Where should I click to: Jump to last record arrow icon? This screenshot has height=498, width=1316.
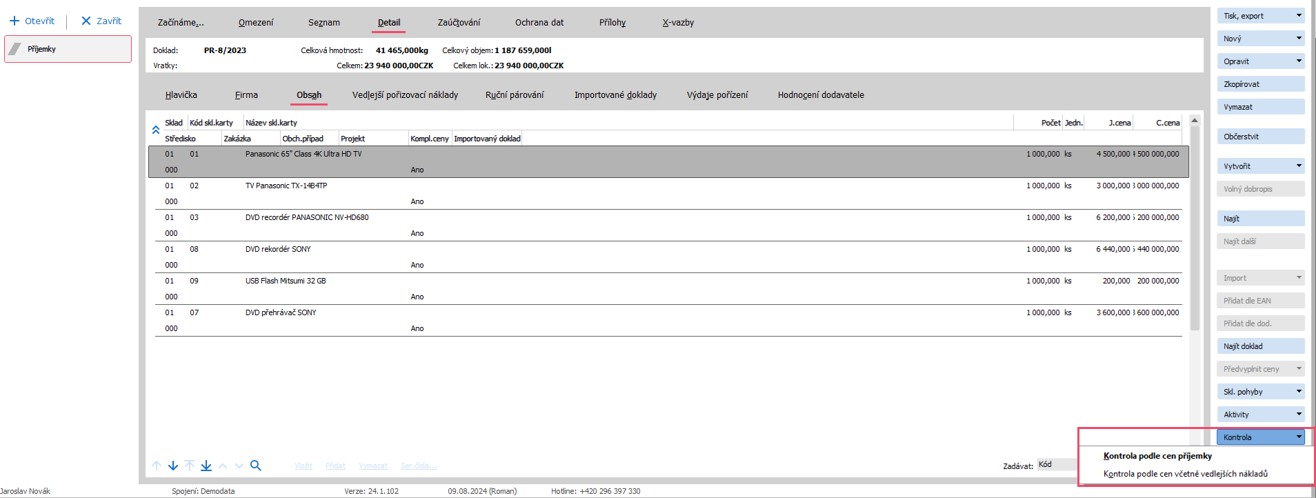tap(206, 466)
